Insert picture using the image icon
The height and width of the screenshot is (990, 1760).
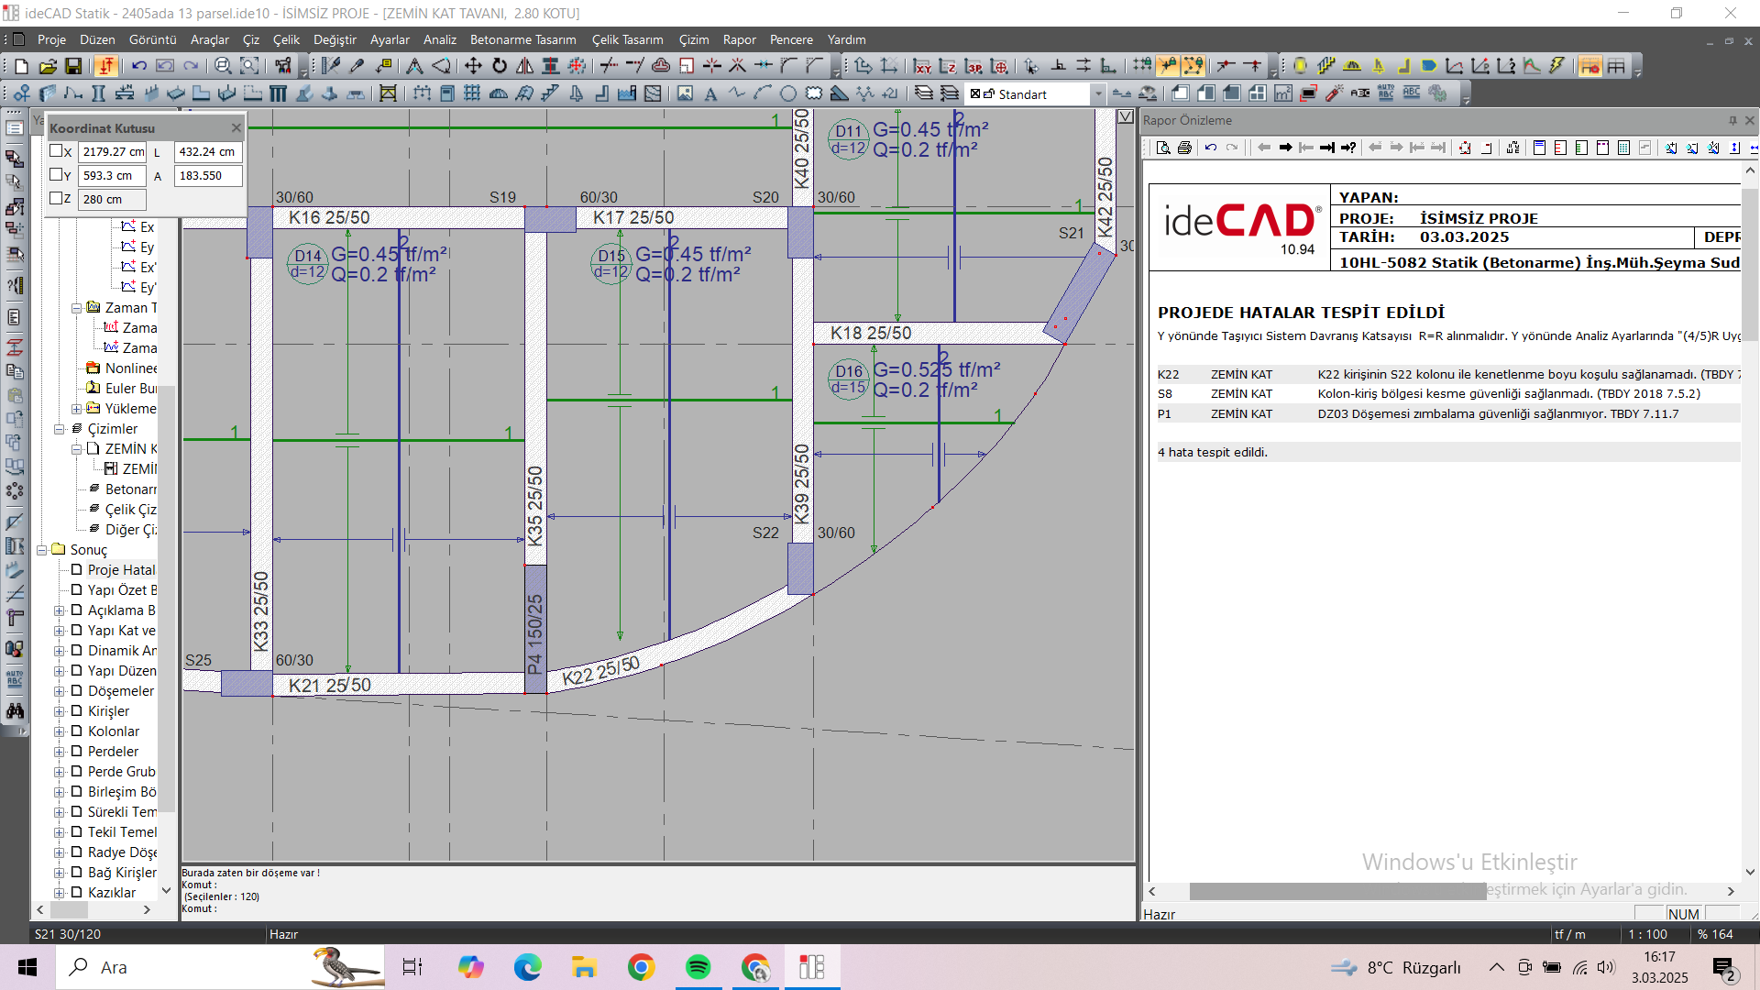pos(685,93)
